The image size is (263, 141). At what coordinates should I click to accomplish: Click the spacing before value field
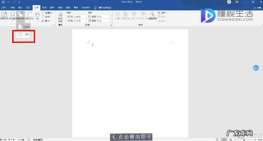(x=103, y=17)
